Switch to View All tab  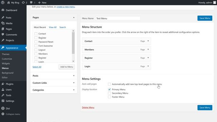tap(53, 27)
